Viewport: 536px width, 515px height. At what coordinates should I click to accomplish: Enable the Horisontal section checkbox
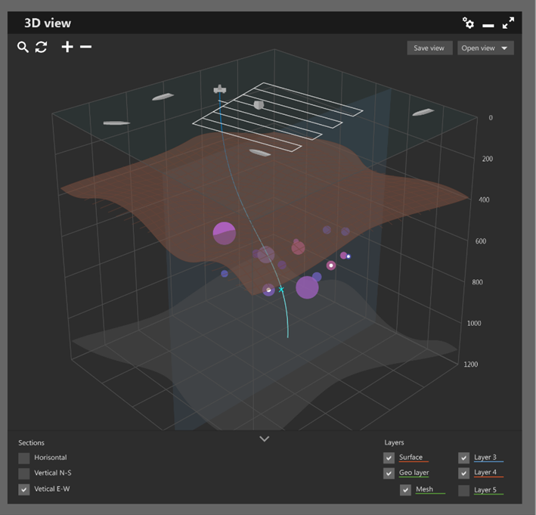pos(24,458)
